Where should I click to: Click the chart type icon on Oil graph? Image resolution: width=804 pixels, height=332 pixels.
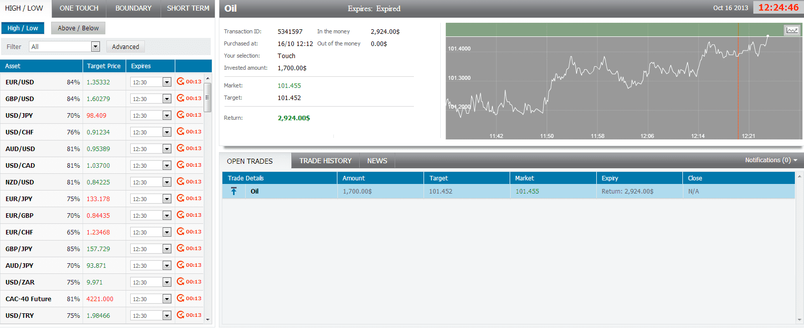(792, 30)
